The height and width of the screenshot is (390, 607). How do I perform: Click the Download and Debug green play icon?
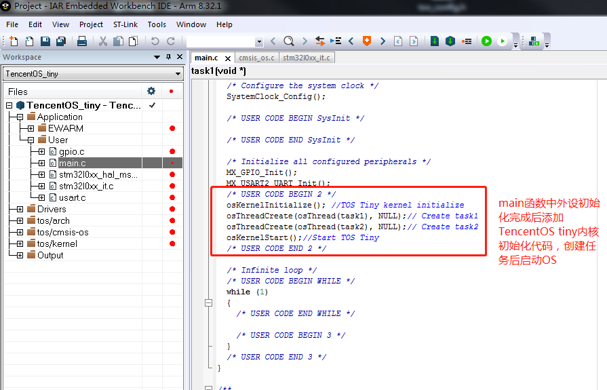point(486,41)
